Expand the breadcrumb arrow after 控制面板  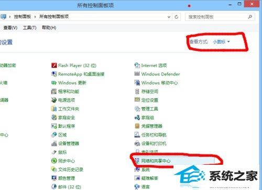point(35,17)
